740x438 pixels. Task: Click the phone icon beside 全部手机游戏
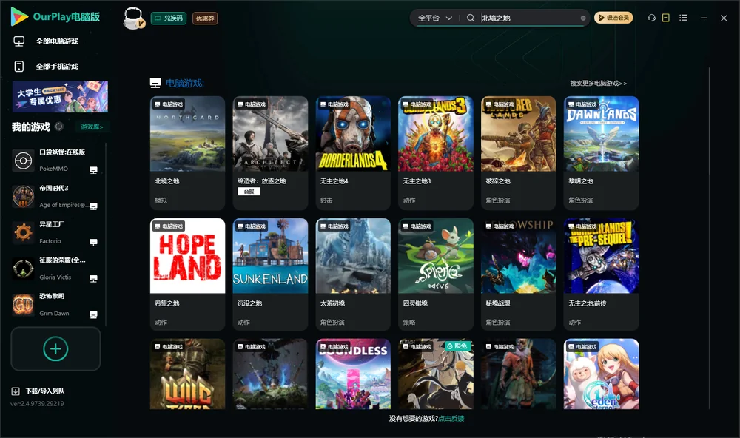pos(19,66)
